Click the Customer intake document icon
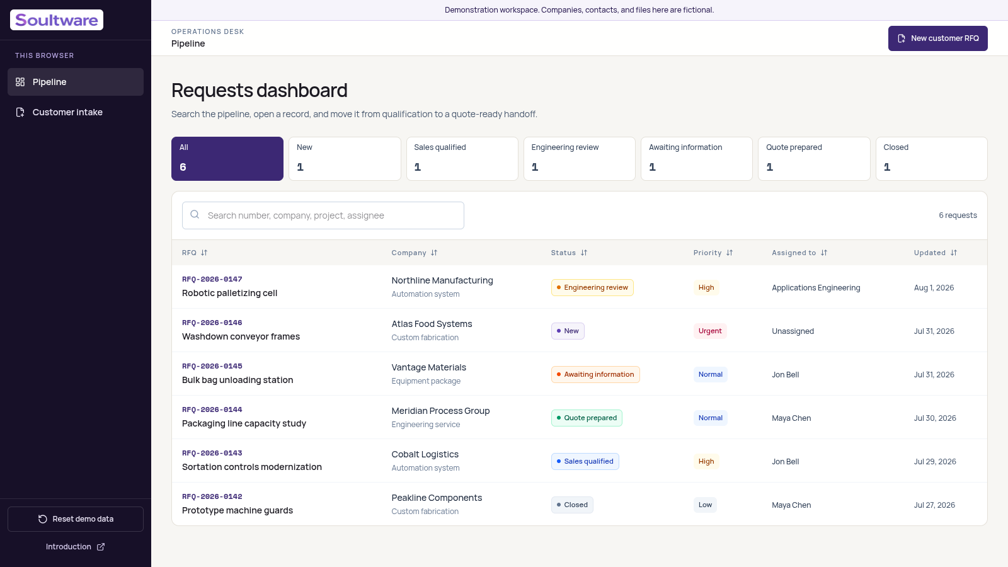1008x567 pixels. pyautogui.click(x=20, y=112)
